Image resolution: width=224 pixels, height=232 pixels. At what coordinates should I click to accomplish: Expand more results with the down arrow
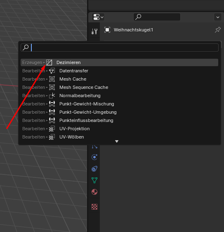pyautogui.click(x=117, y=141)
